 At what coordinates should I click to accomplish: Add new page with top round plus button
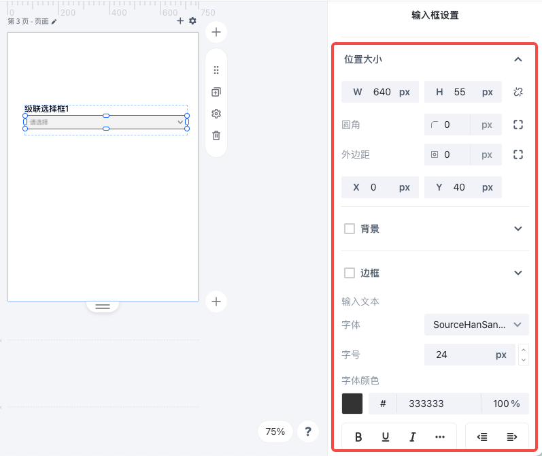tap(216, 32)
